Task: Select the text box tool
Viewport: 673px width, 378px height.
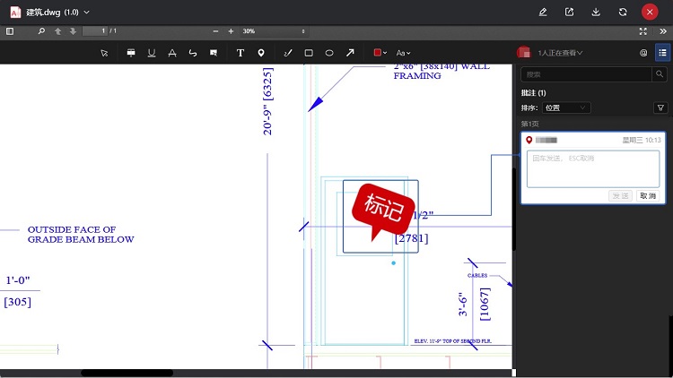Action: click(x=240, y=53)
